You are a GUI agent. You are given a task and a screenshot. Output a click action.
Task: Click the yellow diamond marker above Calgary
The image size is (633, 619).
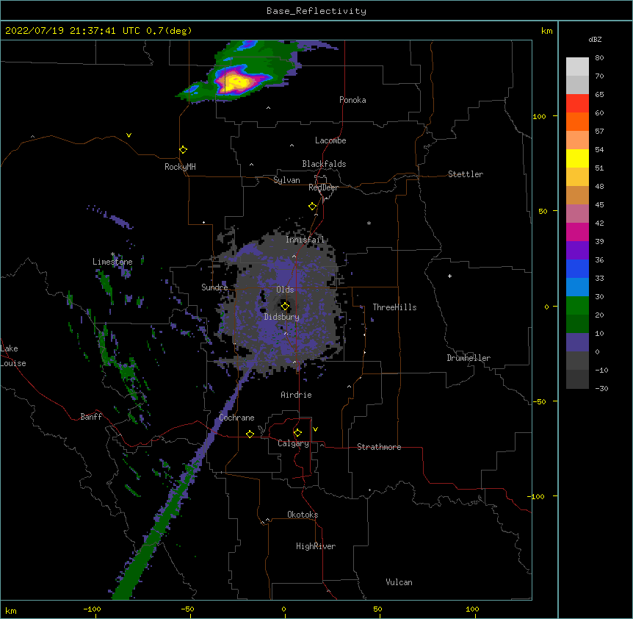[x=297, y=433]
